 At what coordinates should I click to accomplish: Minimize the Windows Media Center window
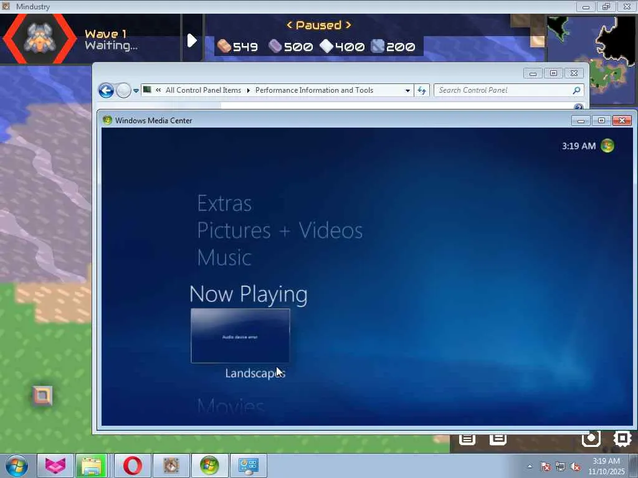point(581,120)
